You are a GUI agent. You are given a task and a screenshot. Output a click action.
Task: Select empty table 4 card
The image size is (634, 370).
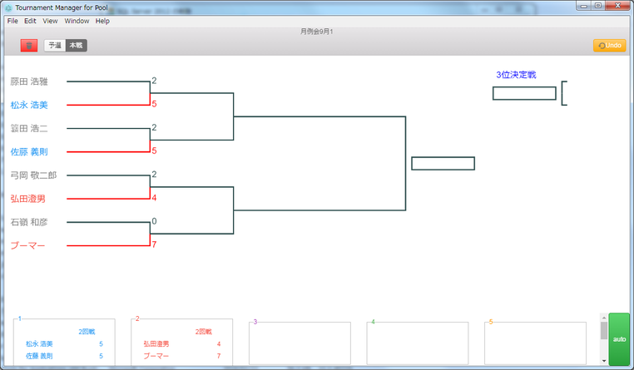click(x=418, y=343)
